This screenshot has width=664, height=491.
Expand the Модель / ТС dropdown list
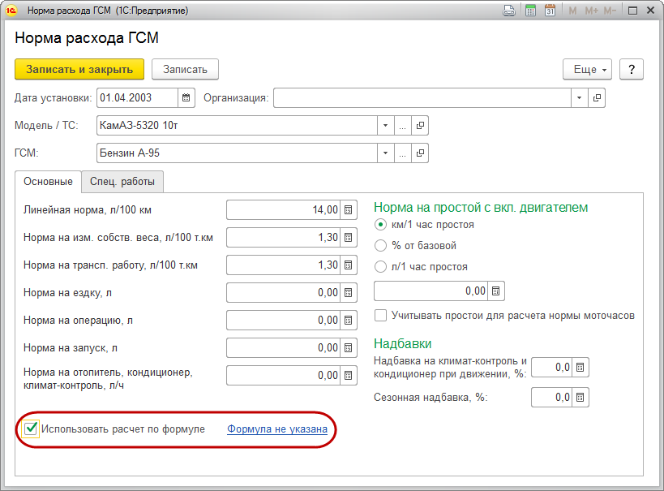click(x=385, y=126)
